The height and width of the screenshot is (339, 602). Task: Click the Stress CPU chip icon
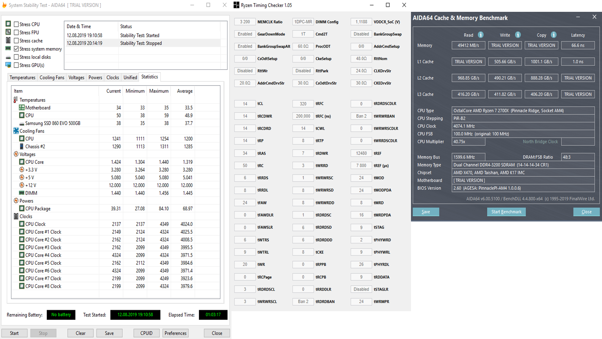(x=8, y=24)
